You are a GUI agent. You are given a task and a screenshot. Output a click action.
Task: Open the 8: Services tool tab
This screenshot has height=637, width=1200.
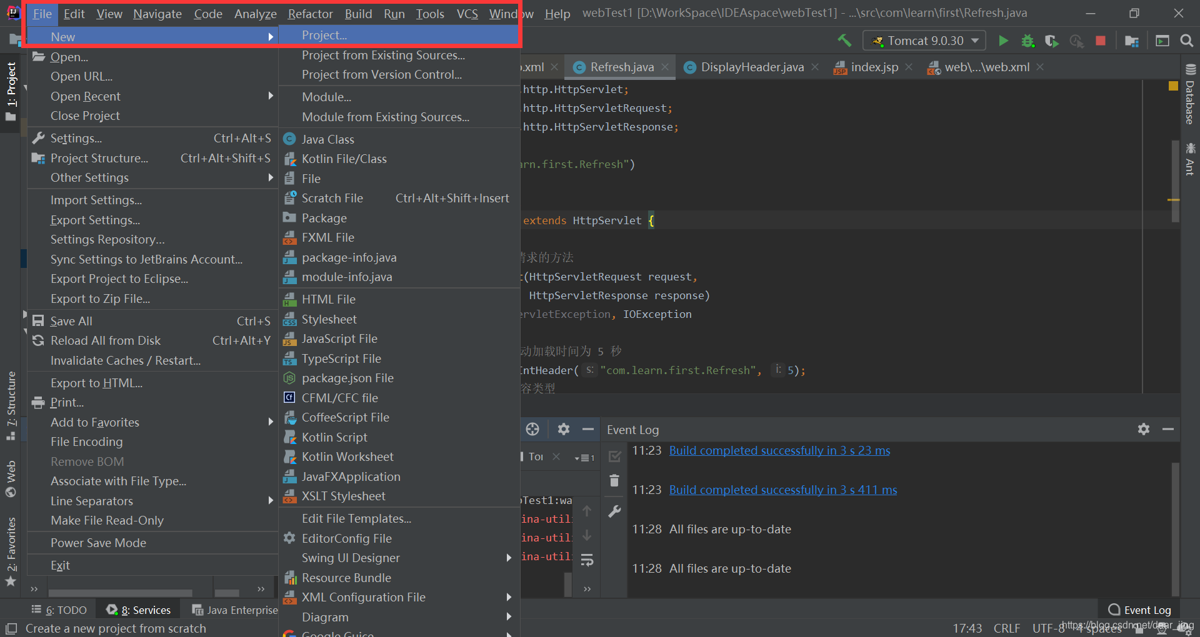138,610
